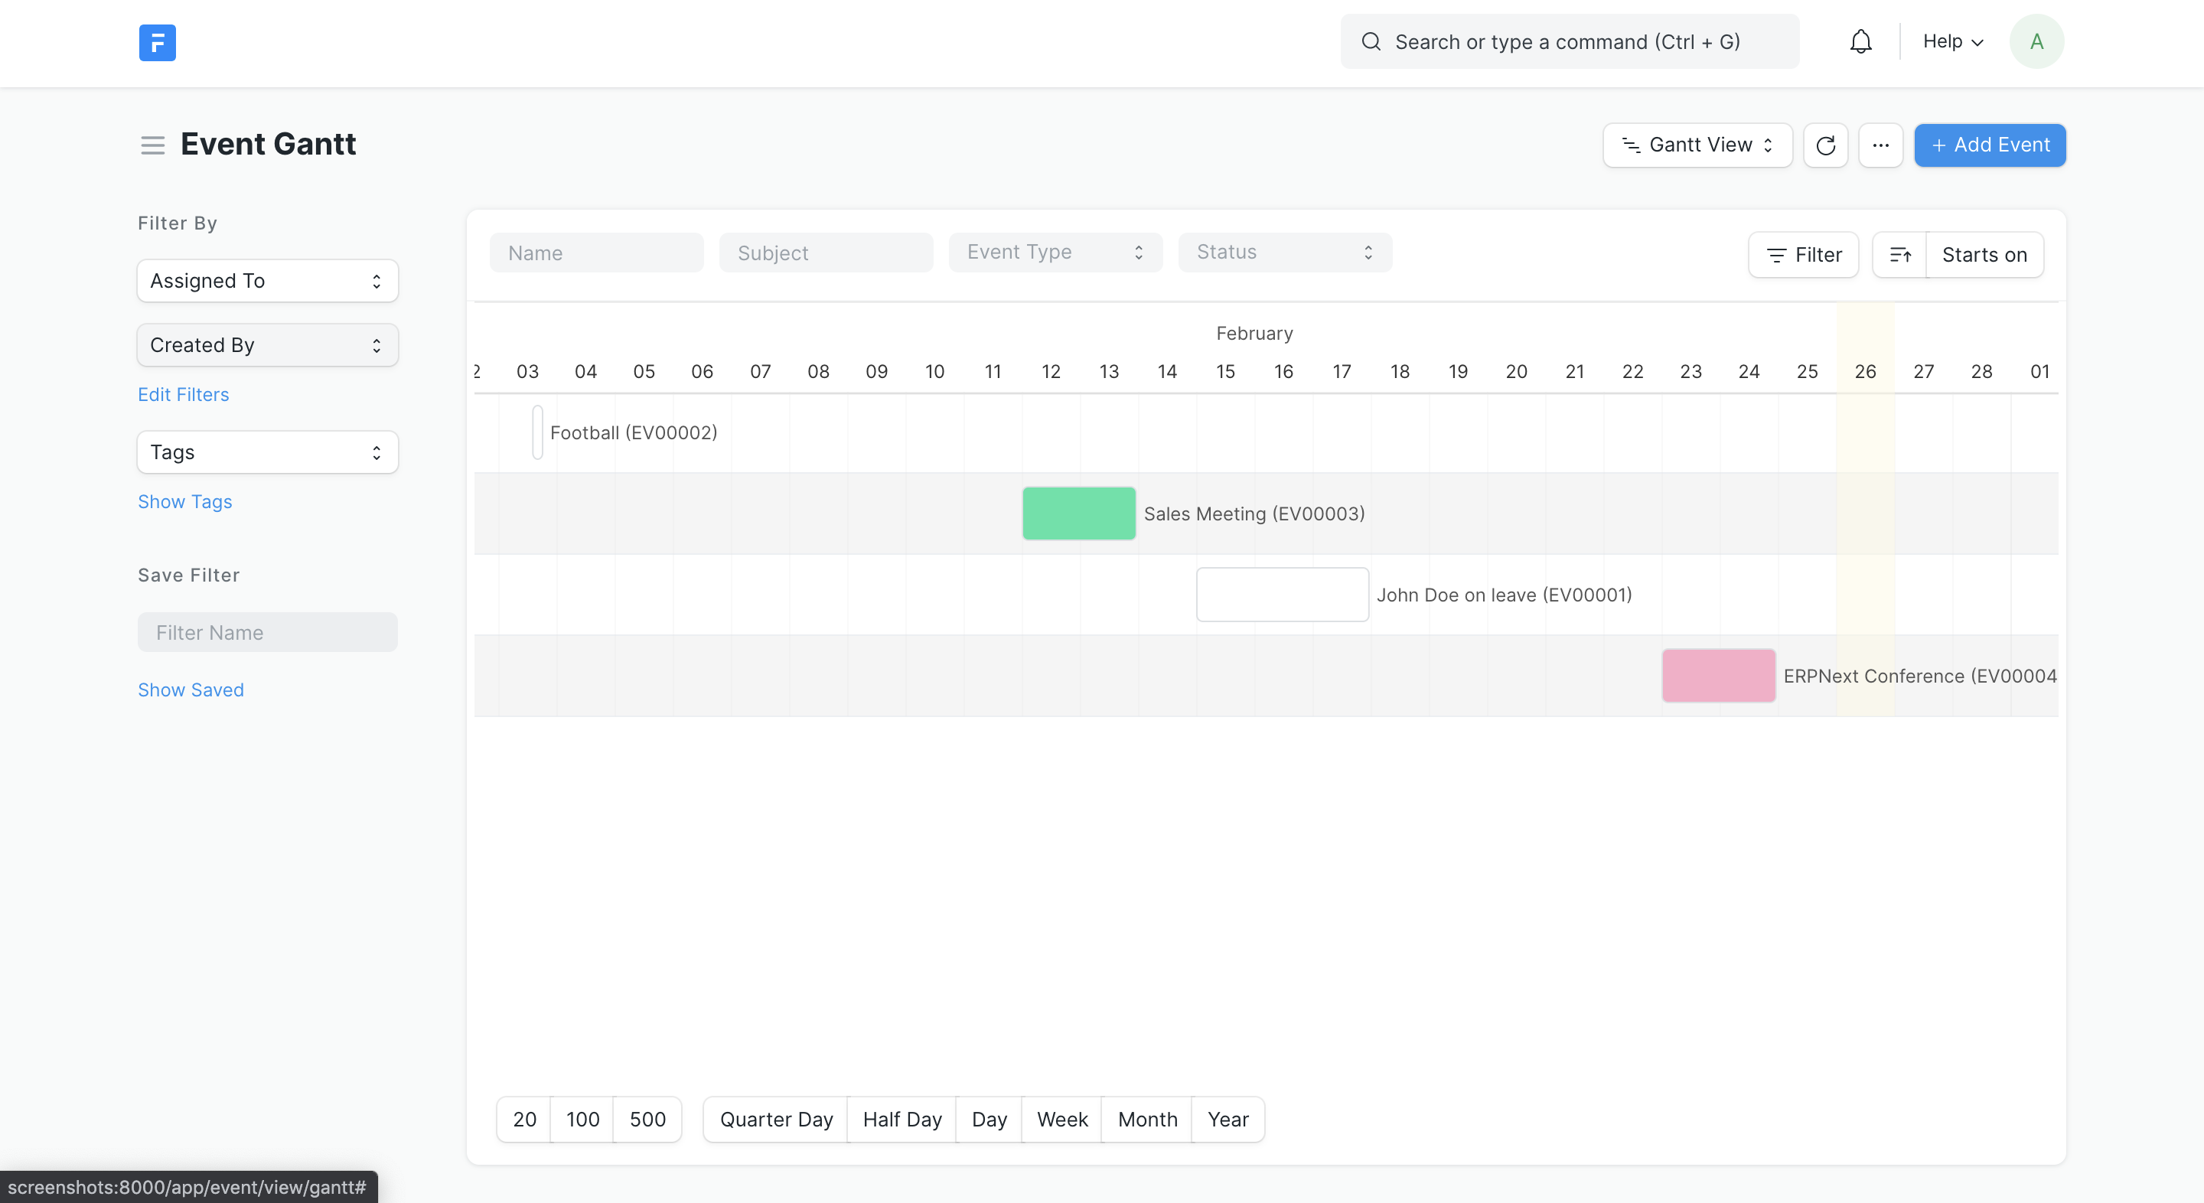This screenshot has height=1203, width=2204.
Task: Switch to Half Day timescale
Action: point(901,1119)
